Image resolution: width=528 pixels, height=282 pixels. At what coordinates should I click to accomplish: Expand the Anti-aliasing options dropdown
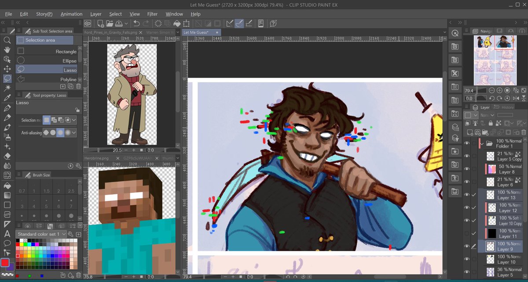(74, 132)
